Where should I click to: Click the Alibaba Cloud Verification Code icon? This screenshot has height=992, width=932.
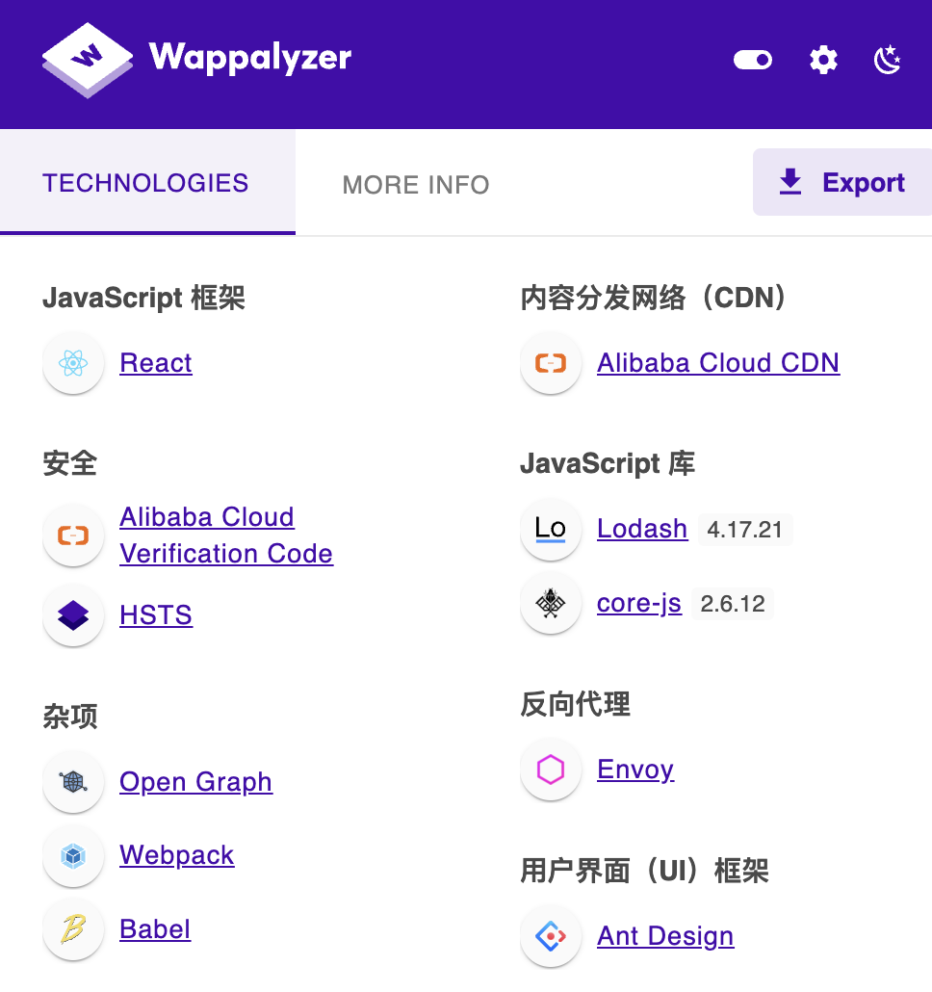[x=73, y=535]
